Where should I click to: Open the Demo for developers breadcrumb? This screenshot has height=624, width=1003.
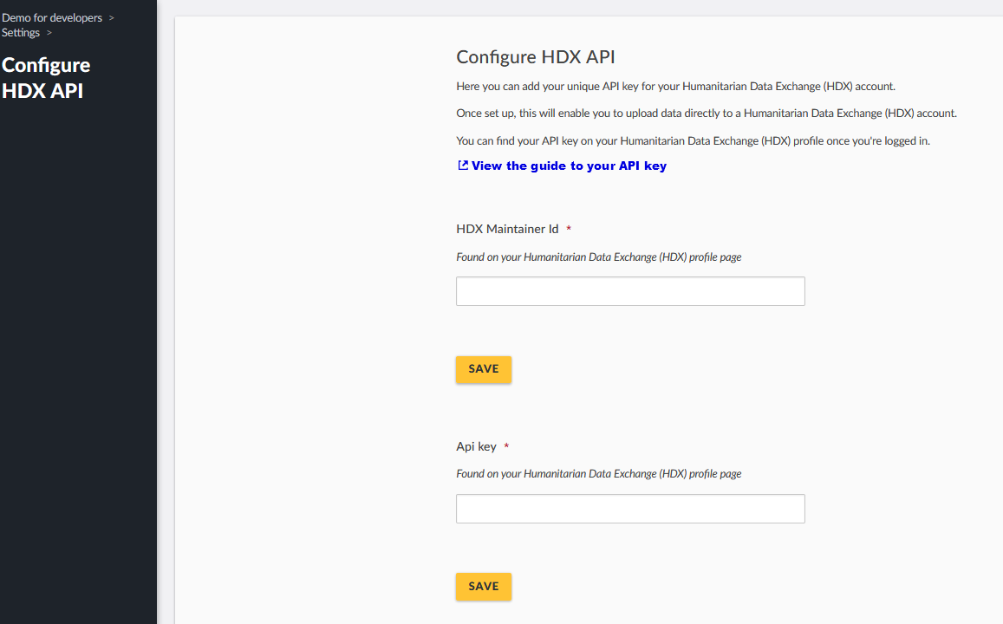(52, 18)
